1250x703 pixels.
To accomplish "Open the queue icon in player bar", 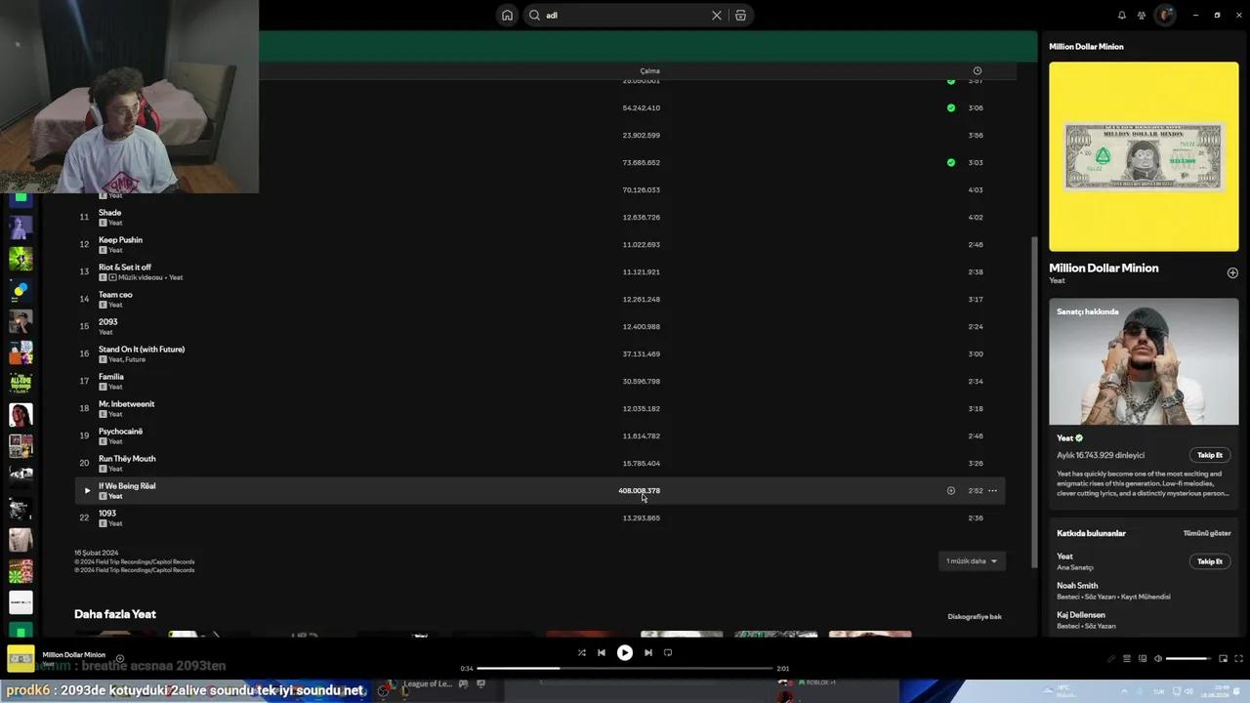I will pos(1126,659).
